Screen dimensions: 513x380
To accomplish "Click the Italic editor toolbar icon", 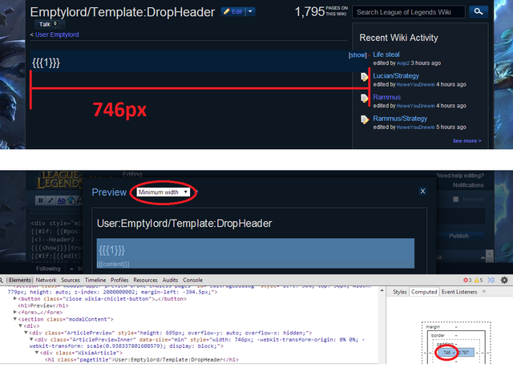I will tap(50, 200).
